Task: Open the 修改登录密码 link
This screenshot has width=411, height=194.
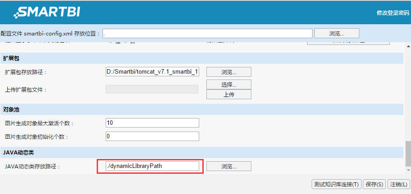Action: (x=393, y=13)
